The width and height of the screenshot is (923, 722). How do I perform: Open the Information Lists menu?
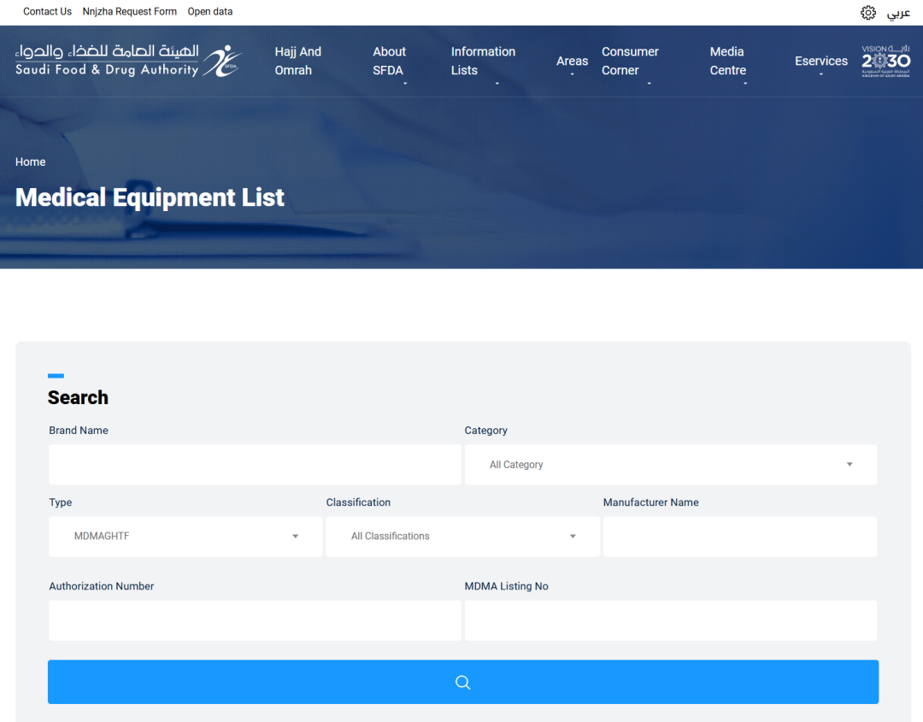pyautogui.click(x=483, y=62)
